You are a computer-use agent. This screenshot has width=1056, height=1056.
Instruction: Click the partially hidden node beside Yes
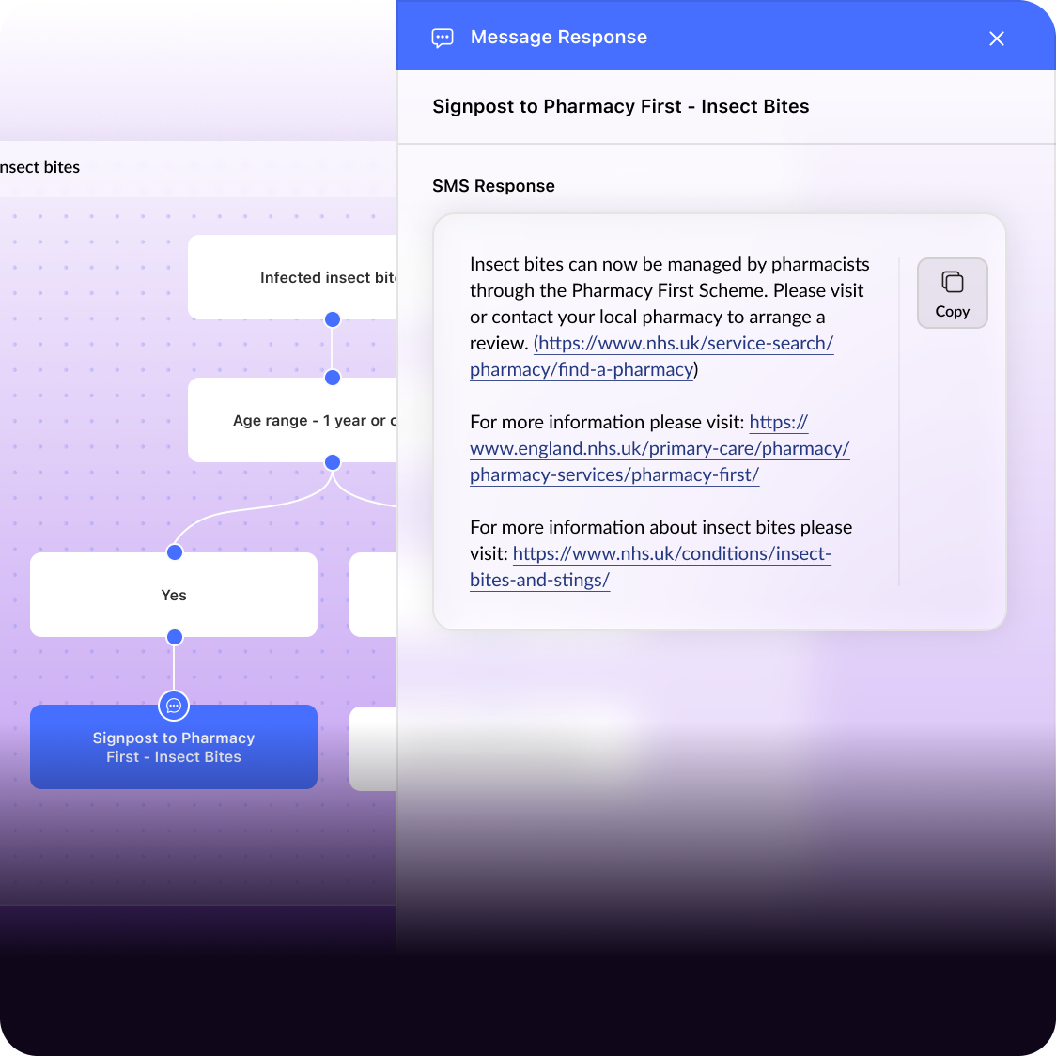[x=373, y=595]
